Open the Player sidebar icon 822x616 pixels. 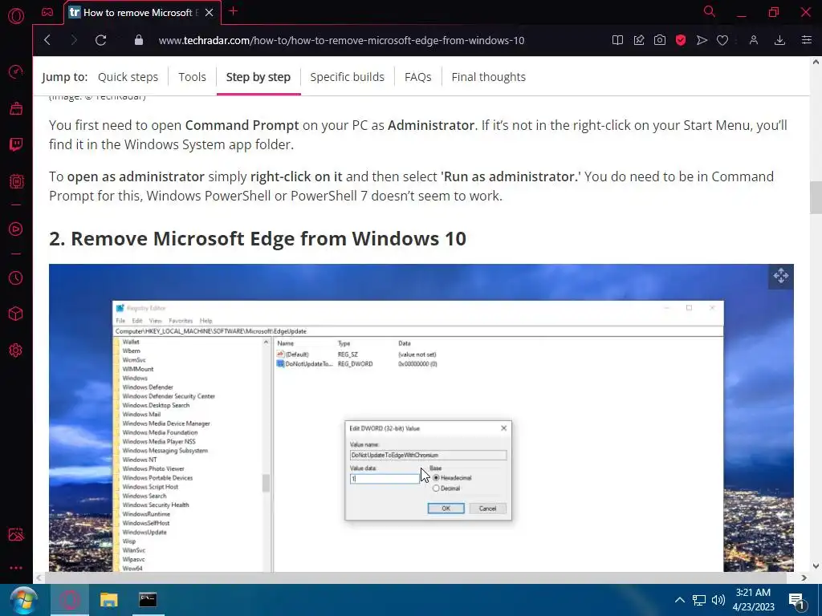[x=16, y=229]
